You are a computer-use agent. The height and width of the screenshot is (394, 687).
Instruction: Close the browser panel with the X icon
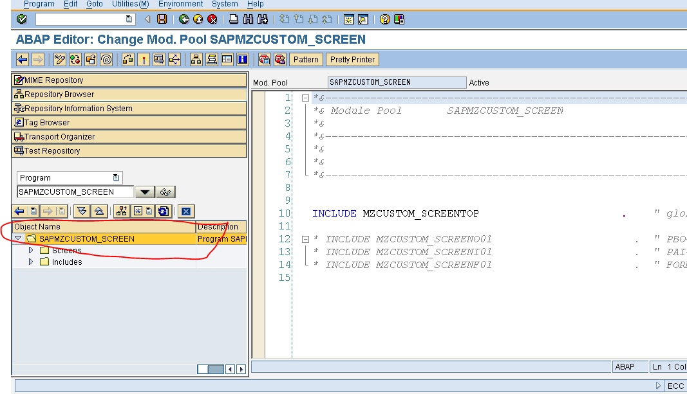pos(186,211)
